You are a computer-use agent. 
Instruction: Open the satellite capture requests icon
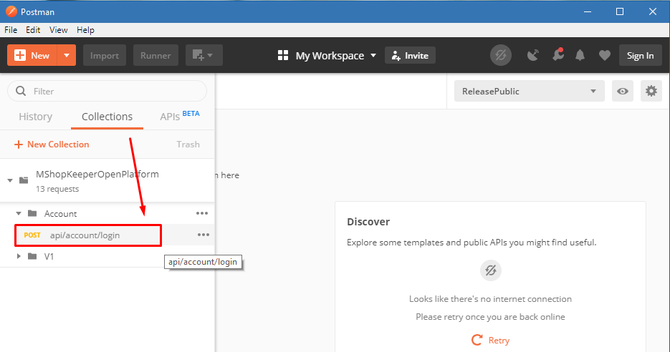coord(533,56)
